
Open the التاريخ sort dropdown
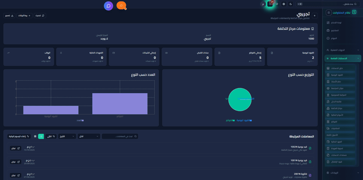tap(67, 137)
